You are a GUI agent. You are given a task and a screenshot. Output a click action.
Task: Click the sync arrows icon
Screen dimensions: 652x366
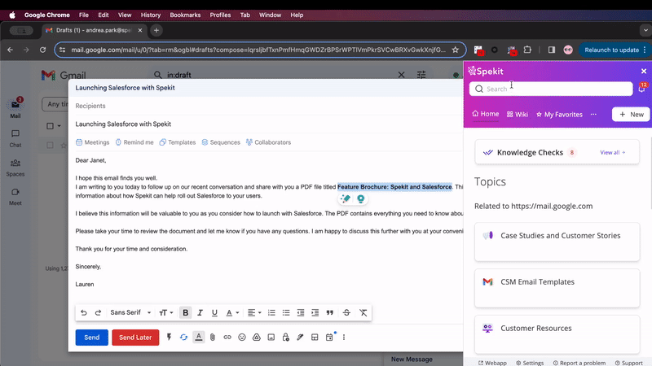184,338
